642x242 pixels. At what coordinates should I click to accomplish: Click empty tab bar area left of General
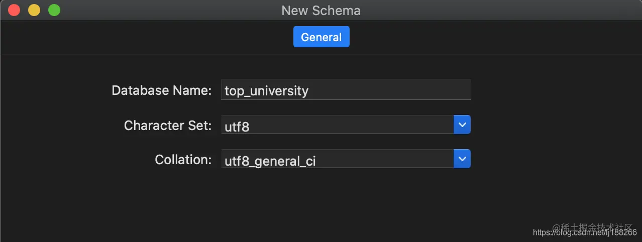pos(151,37)
